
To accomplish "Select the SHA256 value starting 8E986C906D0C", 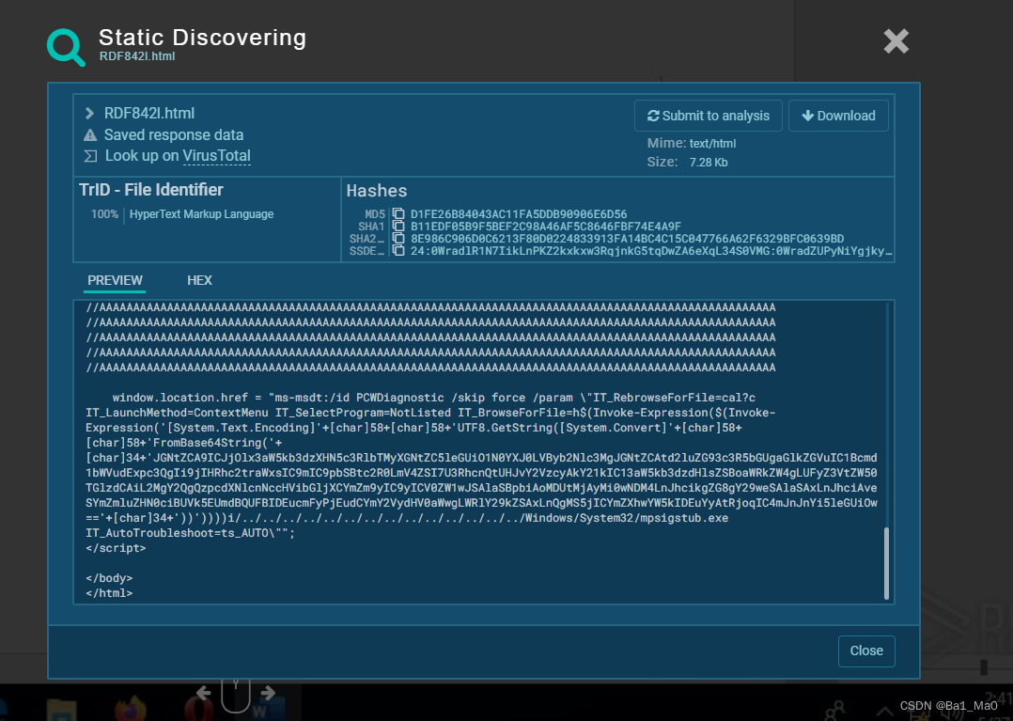I will 628,239.
